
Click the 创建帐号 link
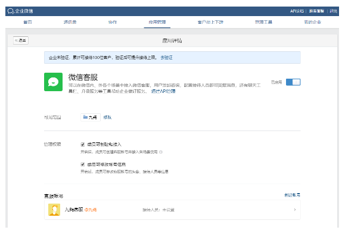[x=292, y=195]
